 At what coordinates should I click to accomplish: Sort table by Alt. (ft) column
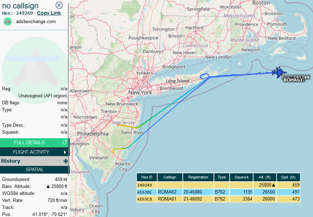pos(265,177)
